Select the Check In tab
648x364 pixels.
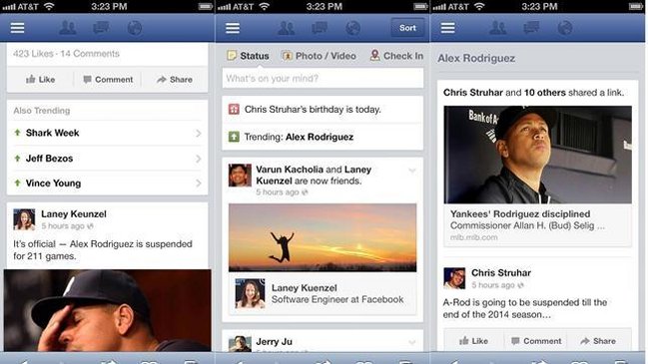pos(396,56)
